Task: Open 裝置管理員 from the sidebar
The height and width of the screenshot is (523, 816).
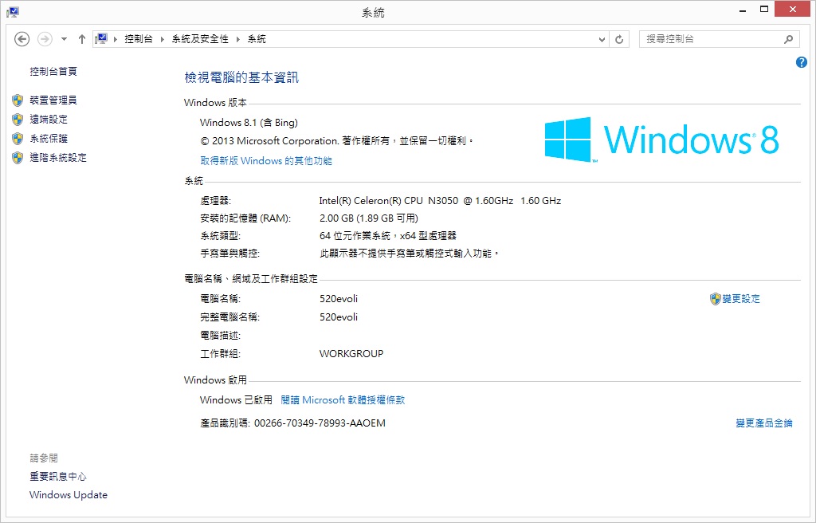Action: (53, 100)
